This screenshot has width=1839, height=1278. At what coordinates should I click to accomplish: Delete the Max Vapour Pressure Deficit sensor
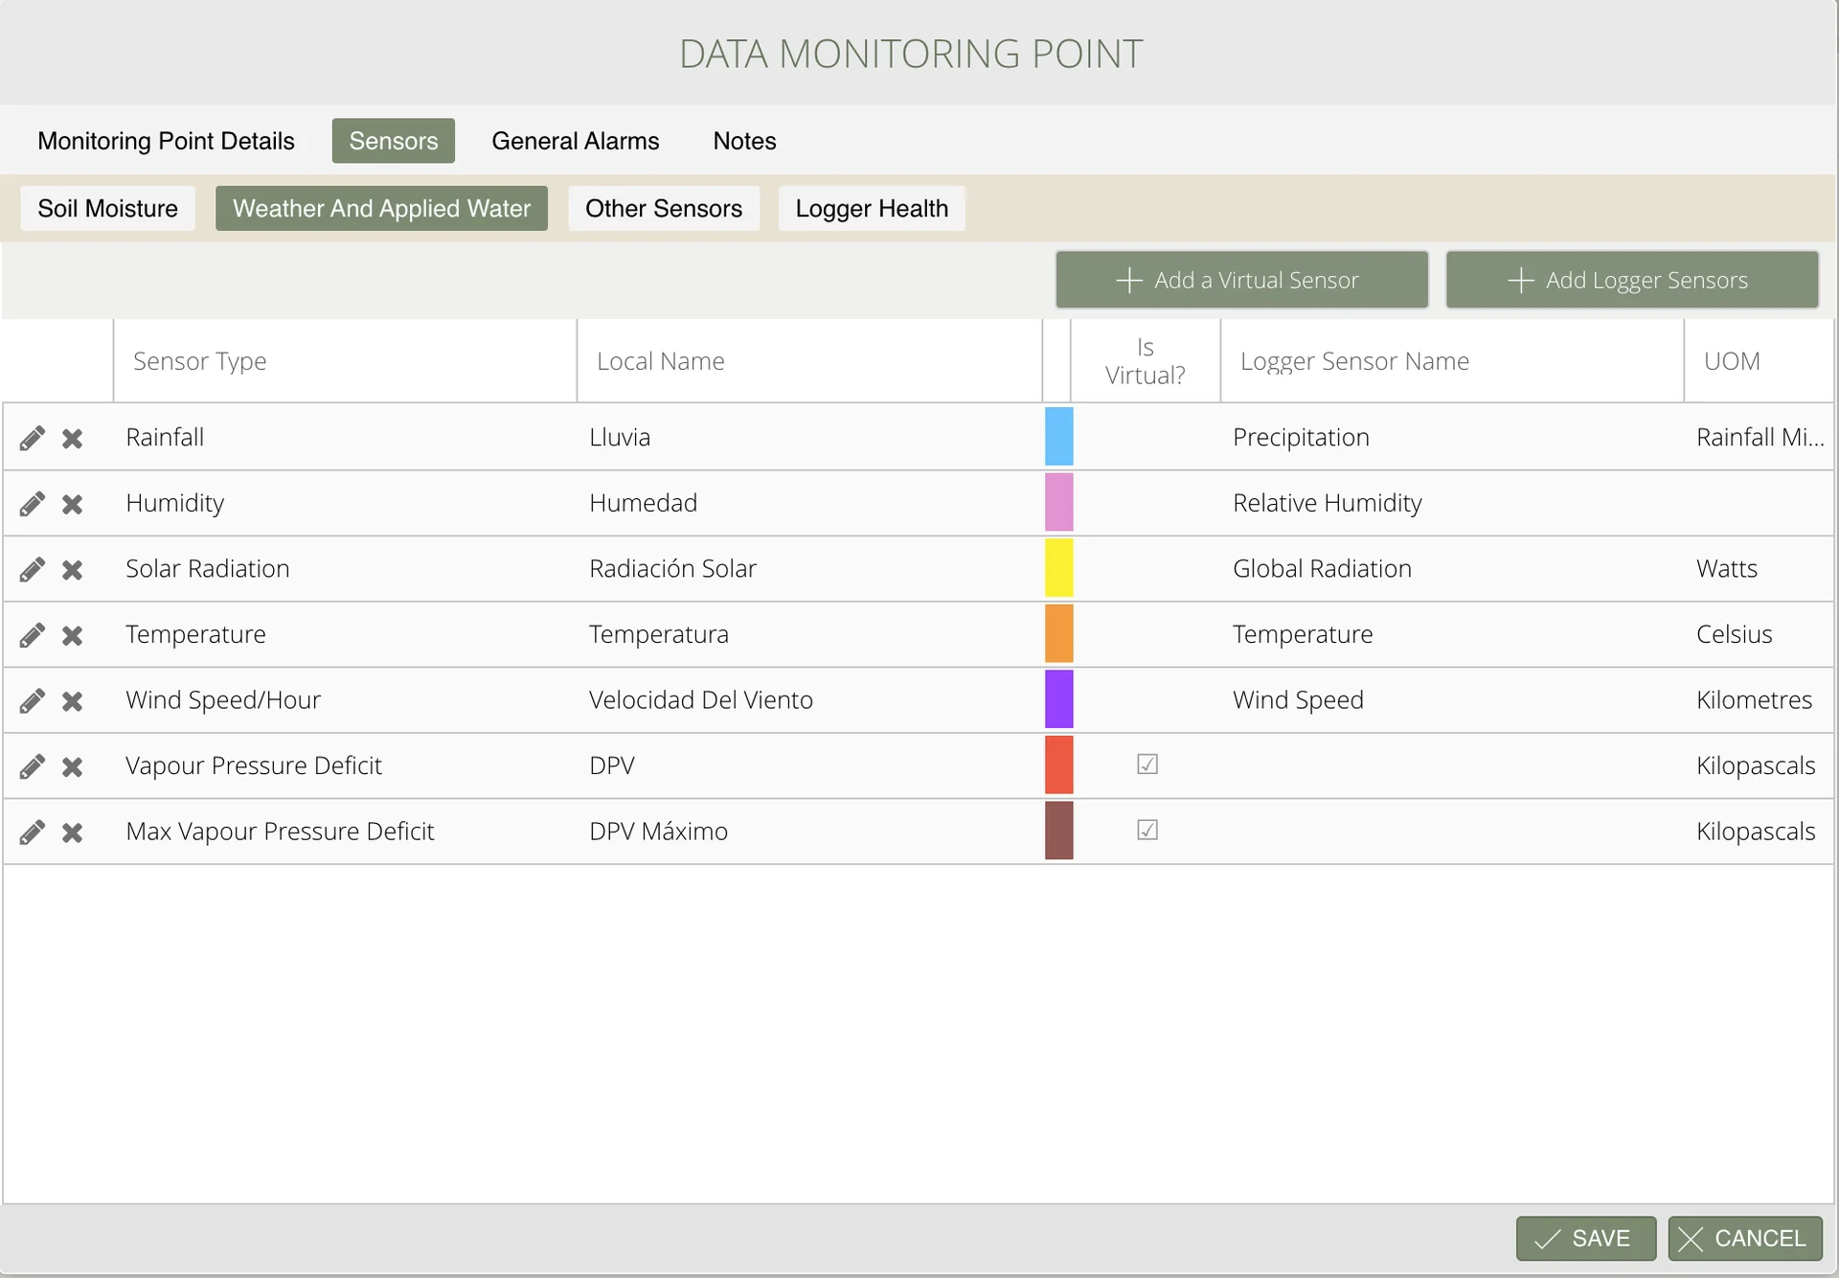point(72,833)
